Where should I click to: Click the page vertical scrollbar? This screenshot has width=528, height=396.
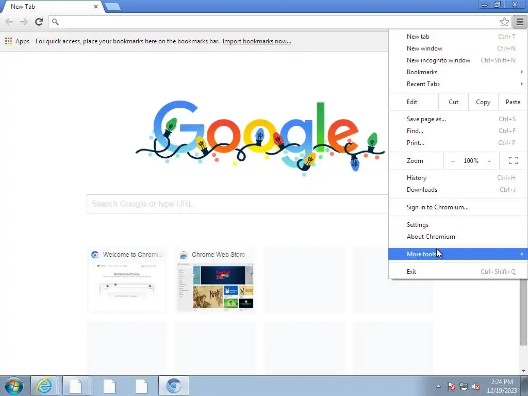523,311
